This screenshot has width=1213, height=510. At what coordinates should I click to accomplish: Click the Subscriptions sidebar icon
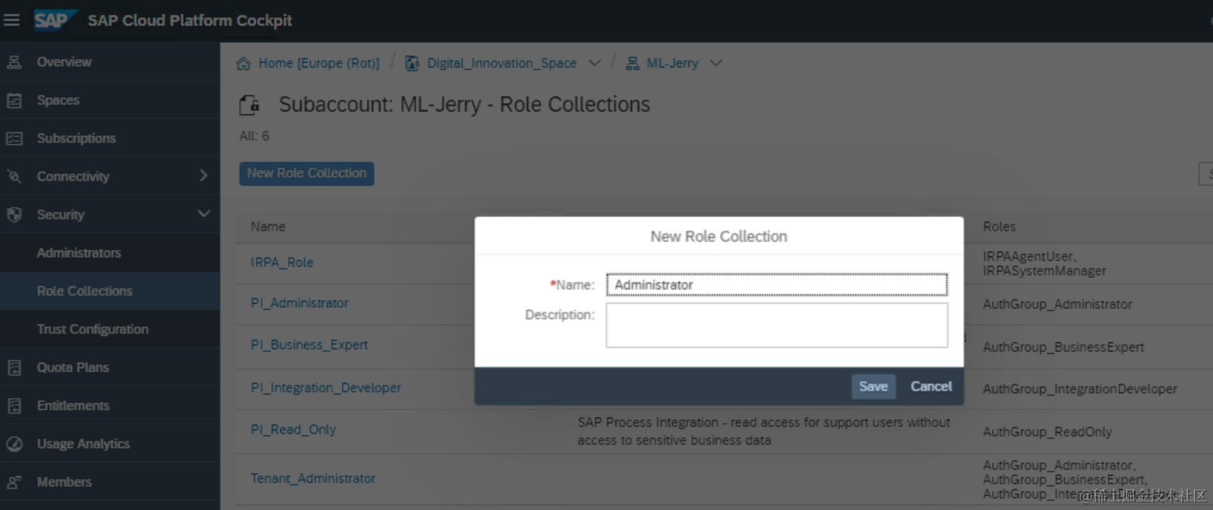14,138
